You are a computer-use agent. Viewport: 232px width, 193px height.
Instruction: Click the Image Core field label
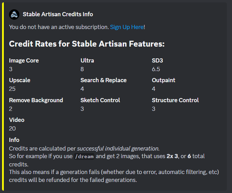(x=24, y=60)
